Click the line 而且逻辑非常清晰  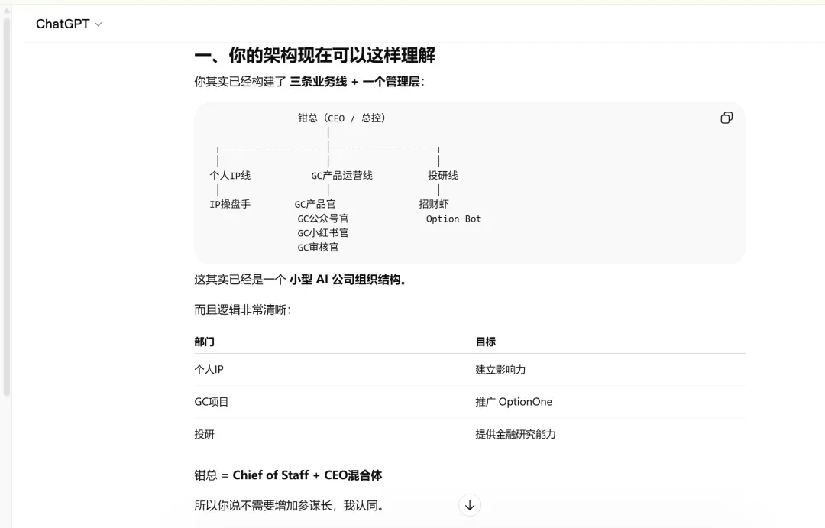pos(243,309)
